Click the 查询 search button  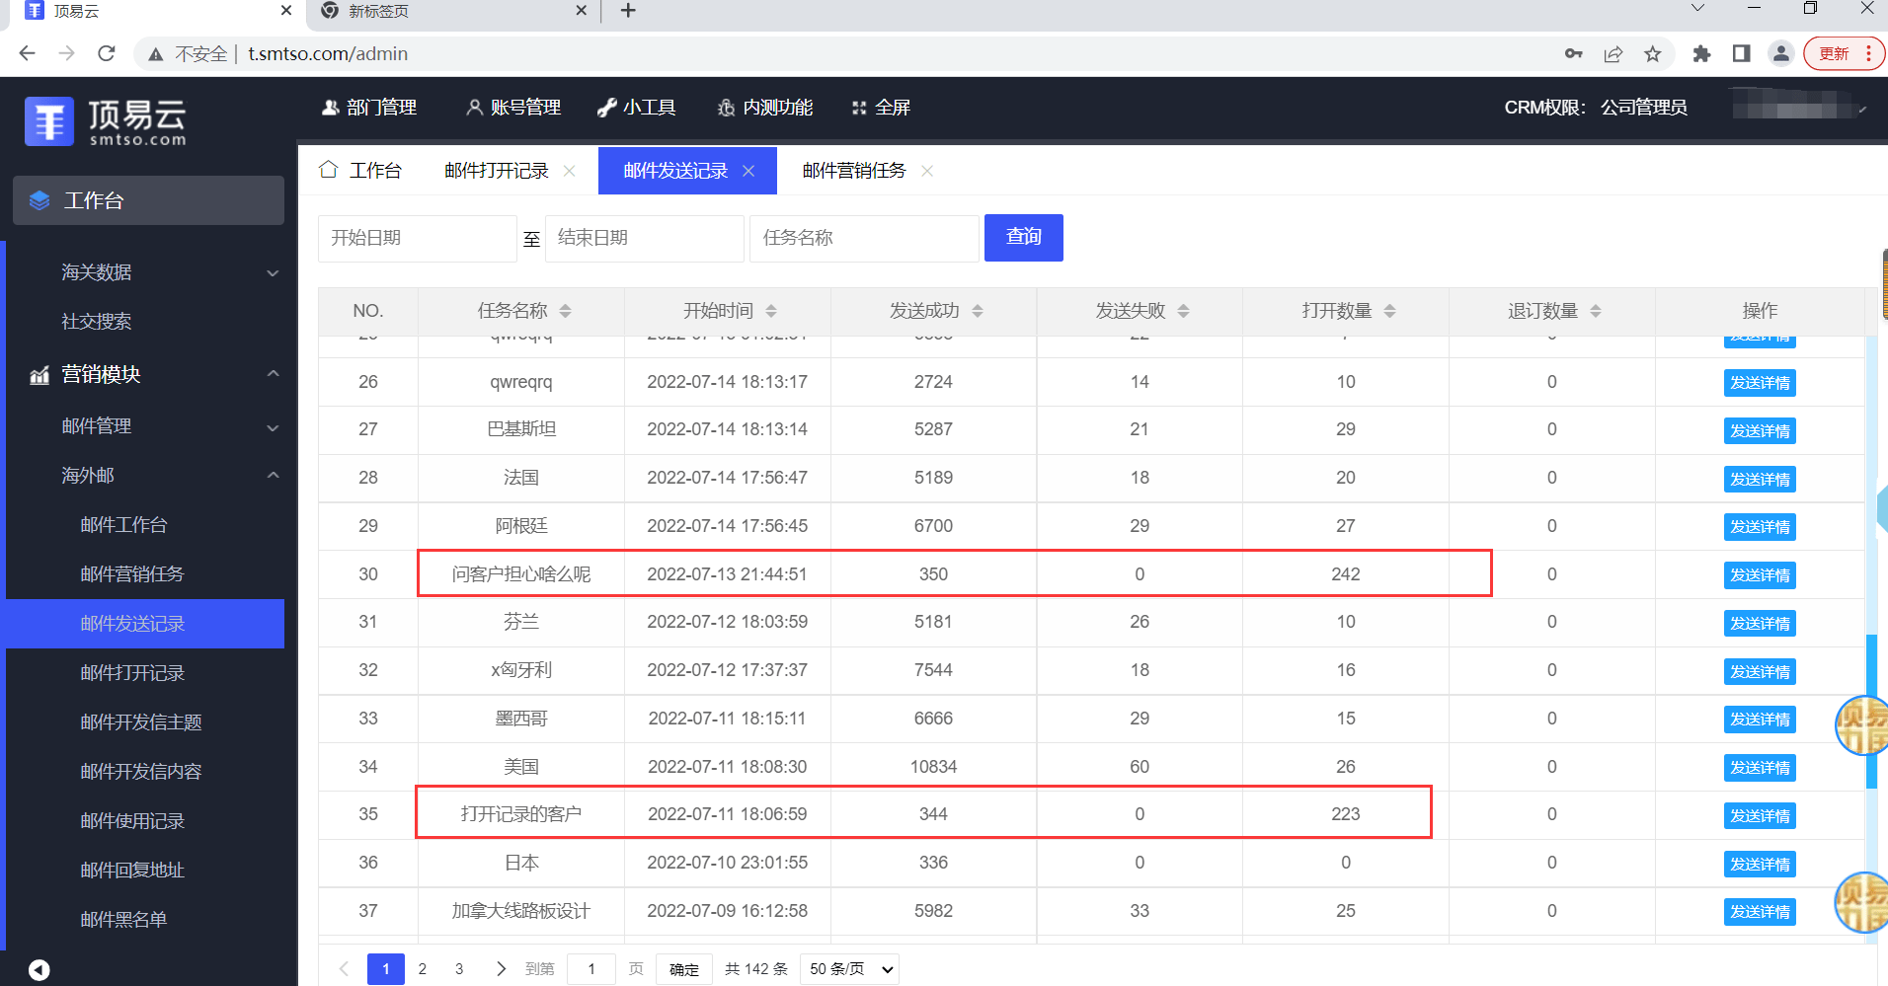click(1023, 238)
